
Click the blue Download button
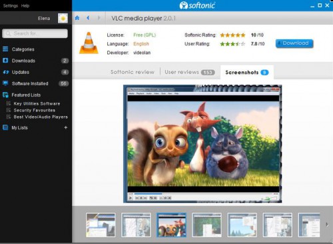pos(294,43)
